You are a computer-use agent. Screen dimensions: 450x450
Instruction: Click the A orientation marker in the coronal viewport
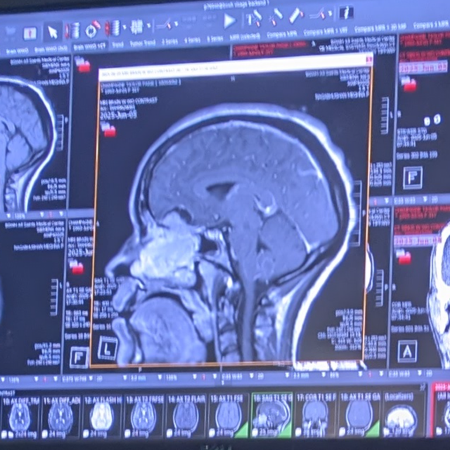pyautogui.click(x=407, y=352)
